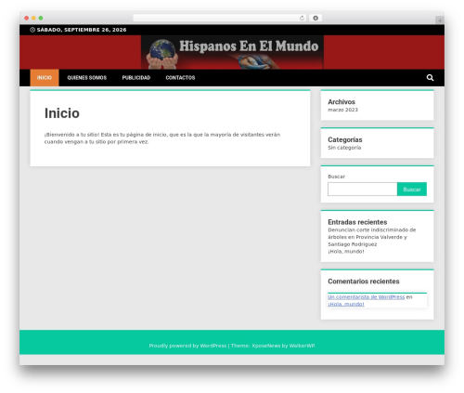Open the Denuncian corte indiscriminado post link

(x=372, y=237)
